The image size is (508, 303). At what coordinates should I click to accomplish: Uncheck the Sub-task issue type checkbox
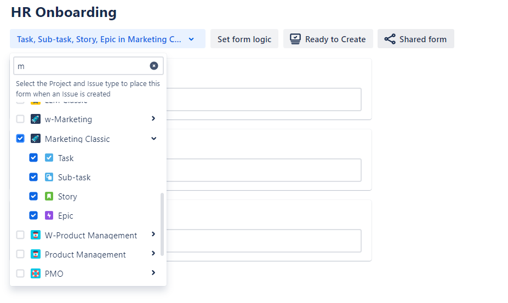pos(33,177)
